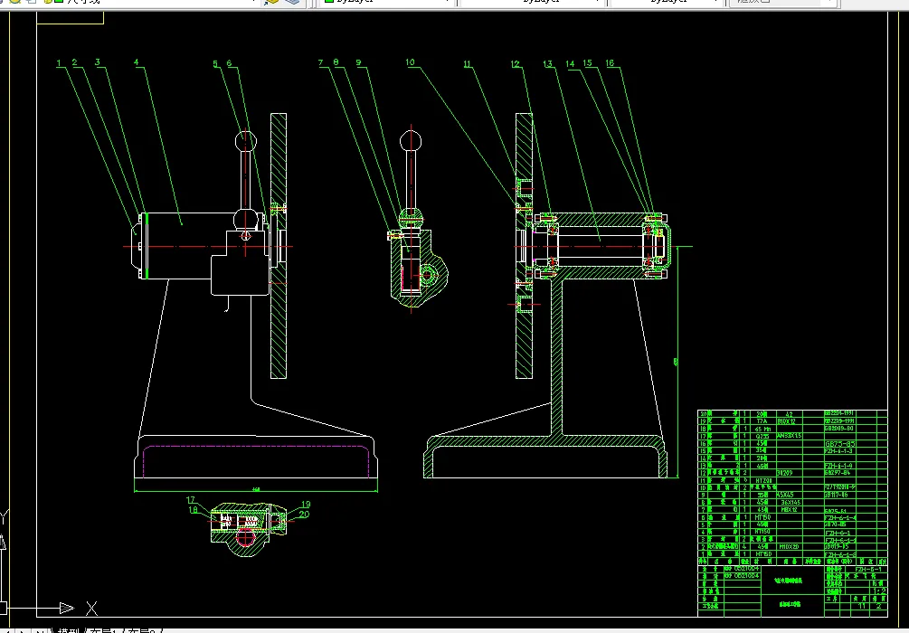Select part balloon number 11
Image resolution: width=909 pixels, height=633 pixels.
468,64
